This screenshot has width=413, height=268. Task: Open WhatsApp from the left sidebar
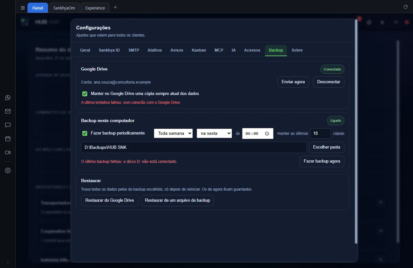[x=8, y=98]
